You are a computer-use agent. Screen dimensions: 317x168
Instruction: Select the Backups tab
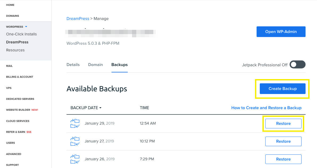pyautogui.click(x=120, y=65)
